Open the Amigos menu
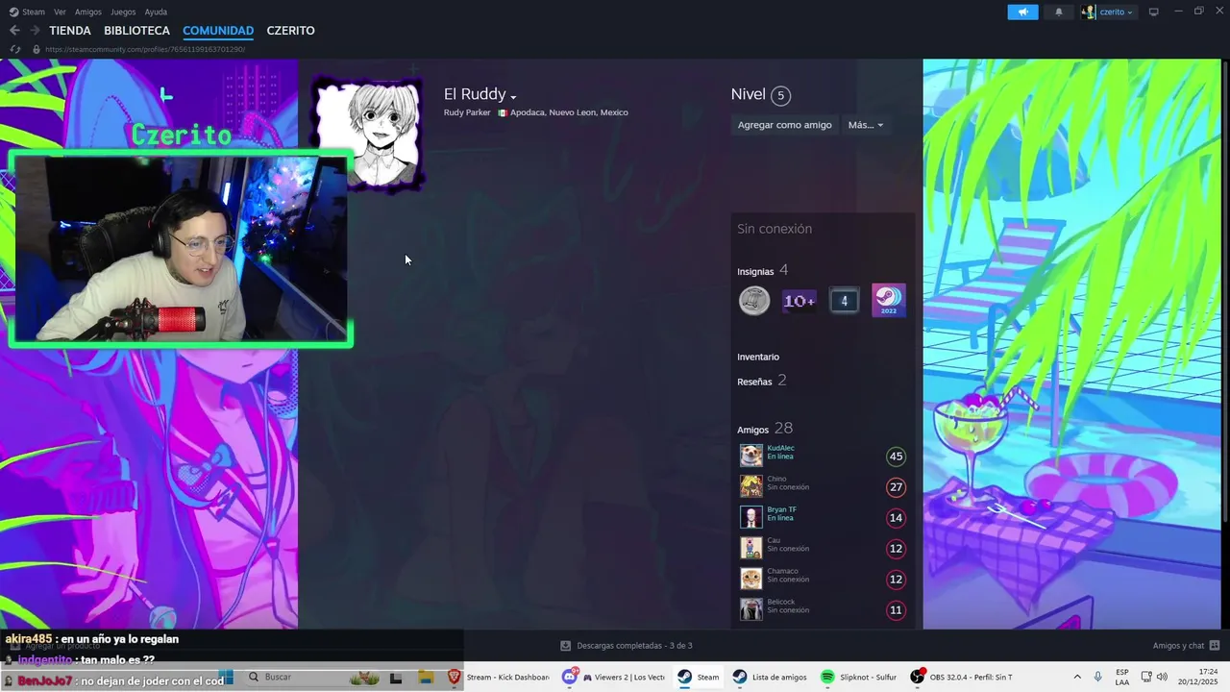 coord(88,12)
